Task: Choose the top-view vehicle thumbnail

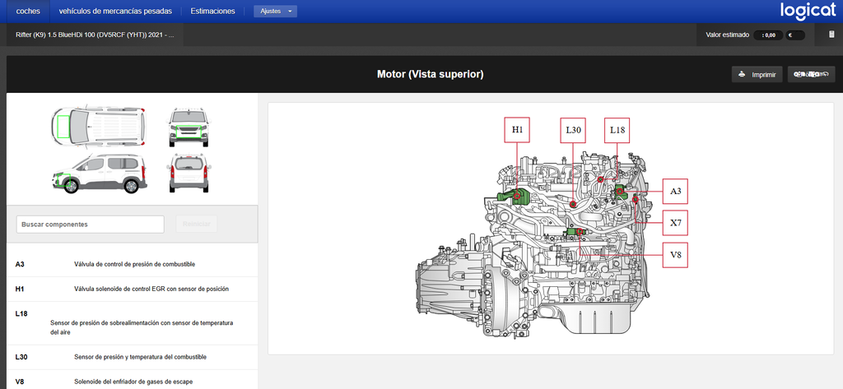Action: [99, 127]
